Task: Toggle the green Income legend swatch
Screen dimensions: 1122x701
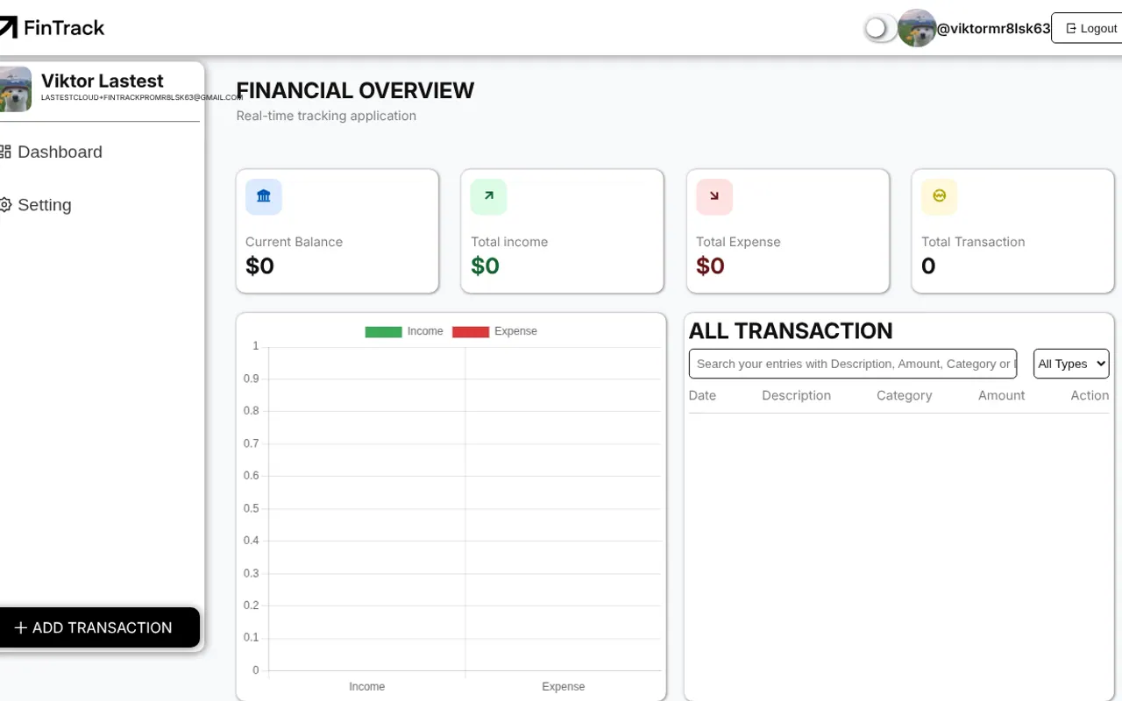Action: [383, 331]
